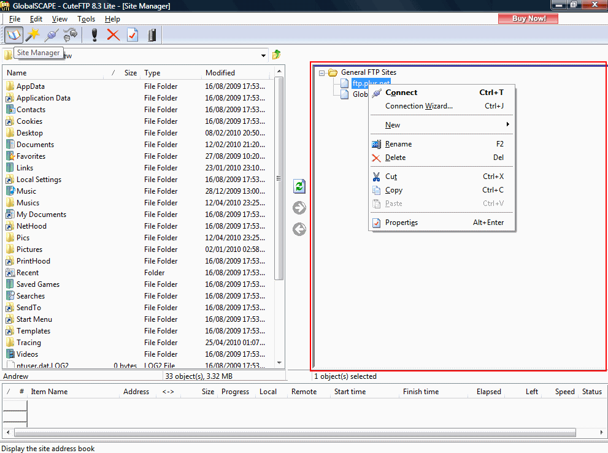Click the right arrow upload button

tap(299, 208)
